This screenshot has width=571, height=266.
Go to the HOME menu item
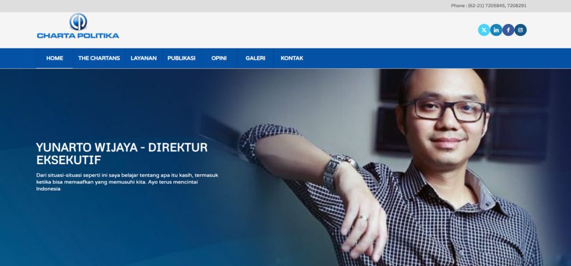(x=55, y=59)
